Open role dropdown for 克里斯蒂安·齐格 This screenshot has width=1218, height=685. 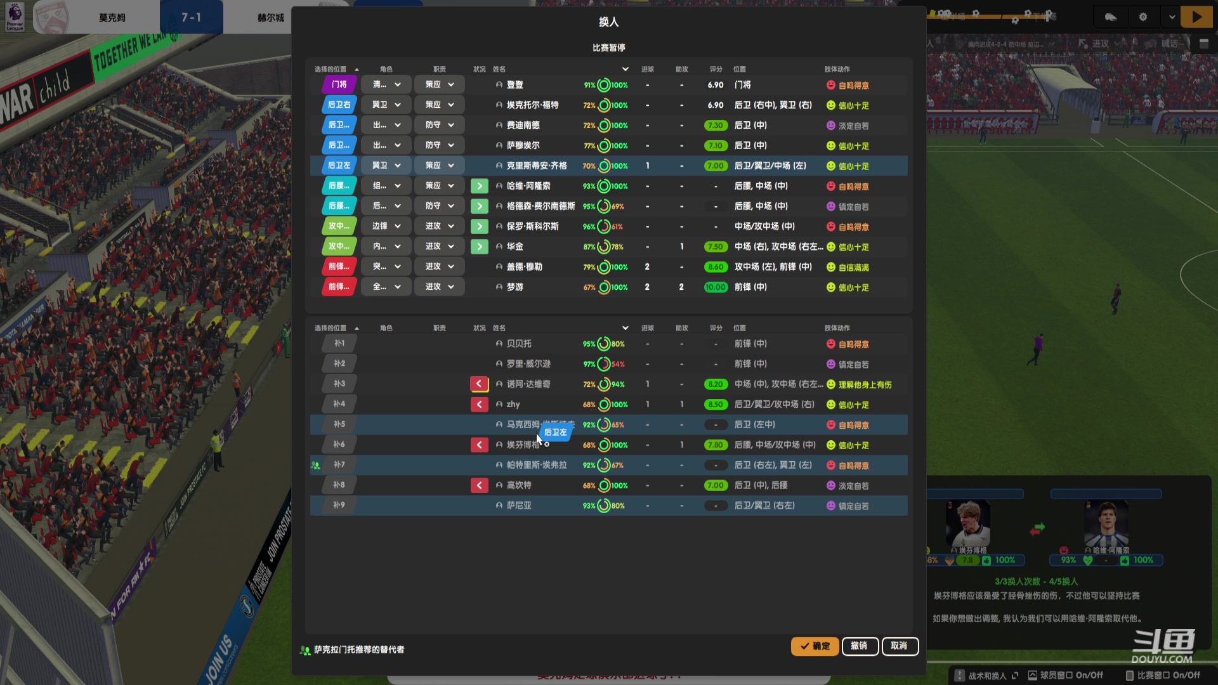(x=386, y=166)
